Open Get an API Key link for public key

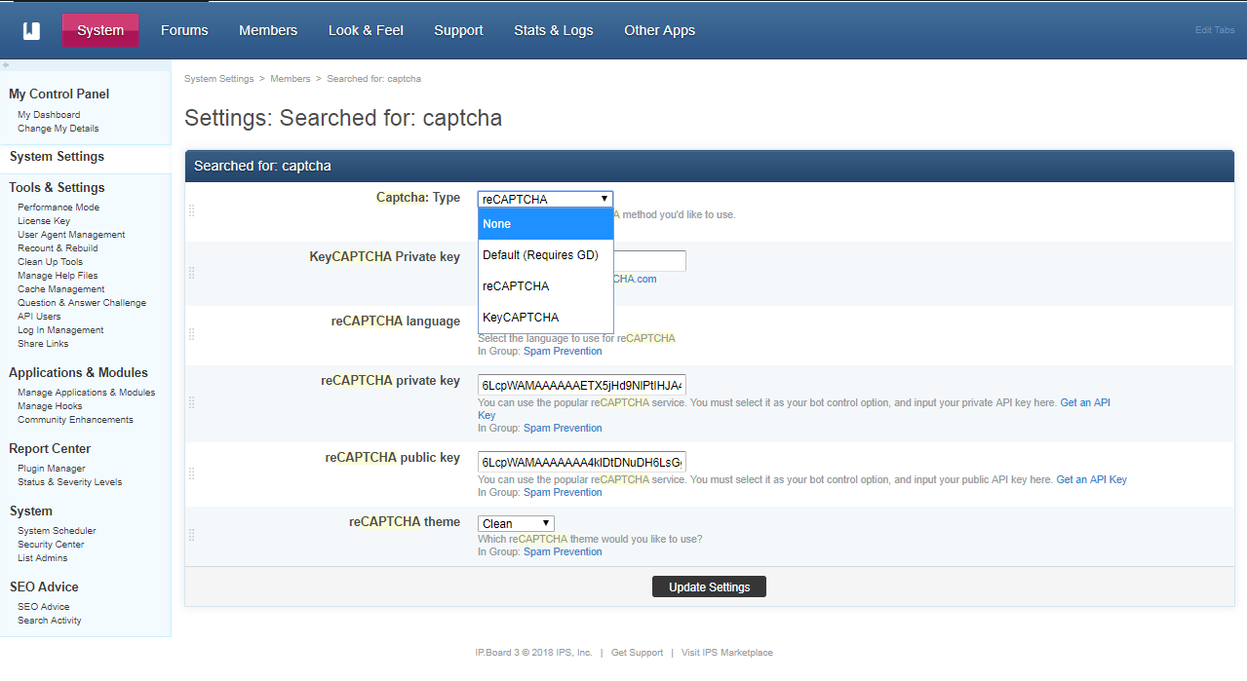[1092, 479]
